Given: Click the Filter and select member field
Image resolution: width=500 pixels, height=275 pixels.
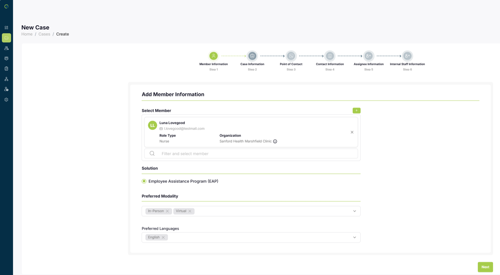Looking at the screenshot, I should (x=251, y=154).
